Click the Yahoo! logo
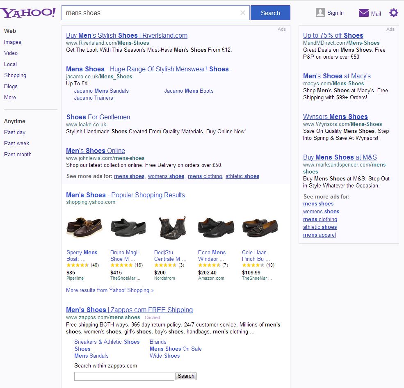 pos(28,13)
